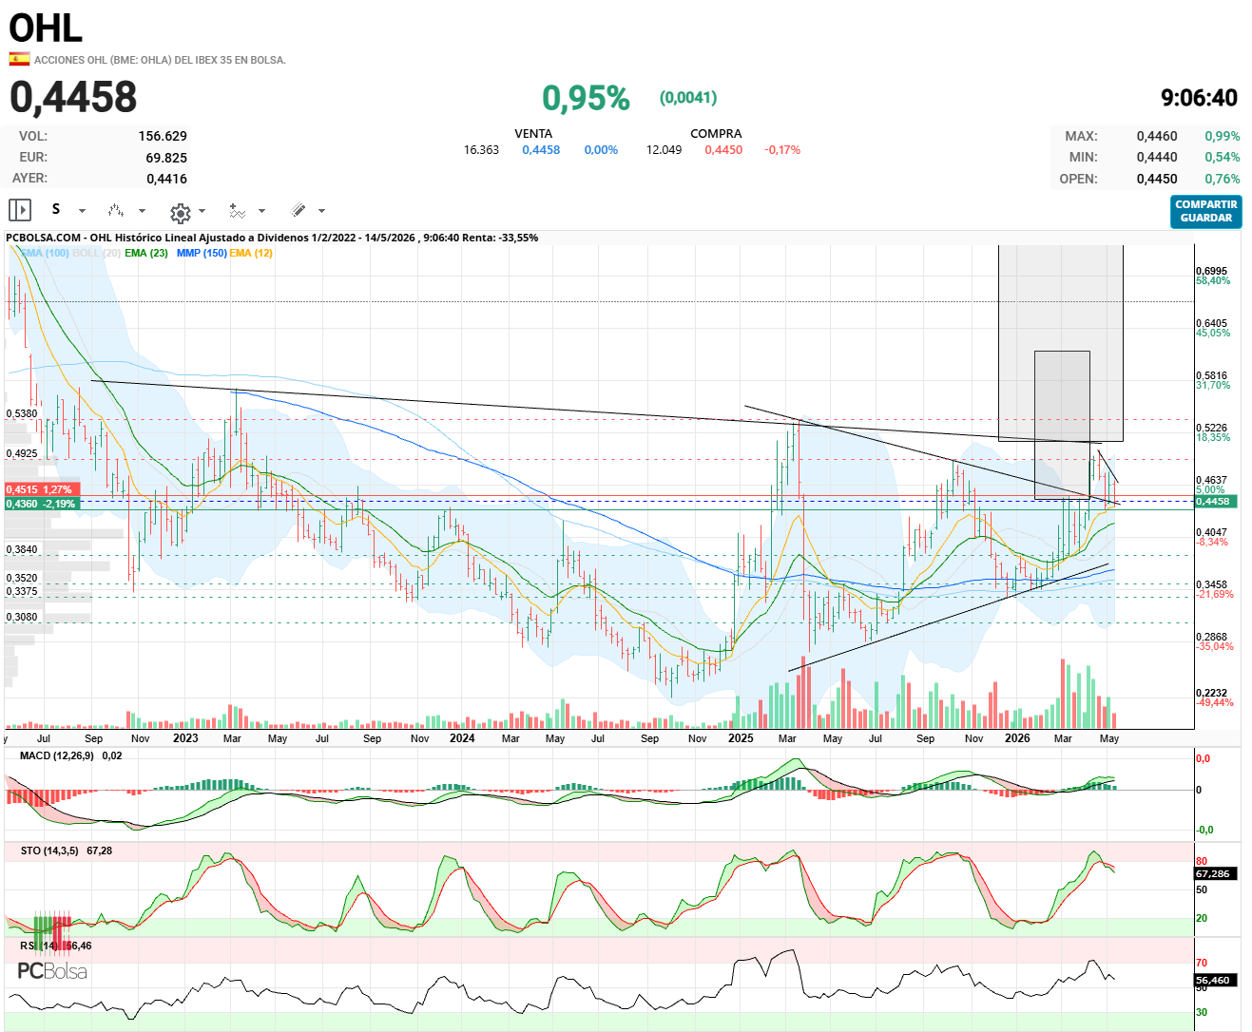Click the 0,5380 support level label
Viewport: 1252px width, 1032px height.
22,413
